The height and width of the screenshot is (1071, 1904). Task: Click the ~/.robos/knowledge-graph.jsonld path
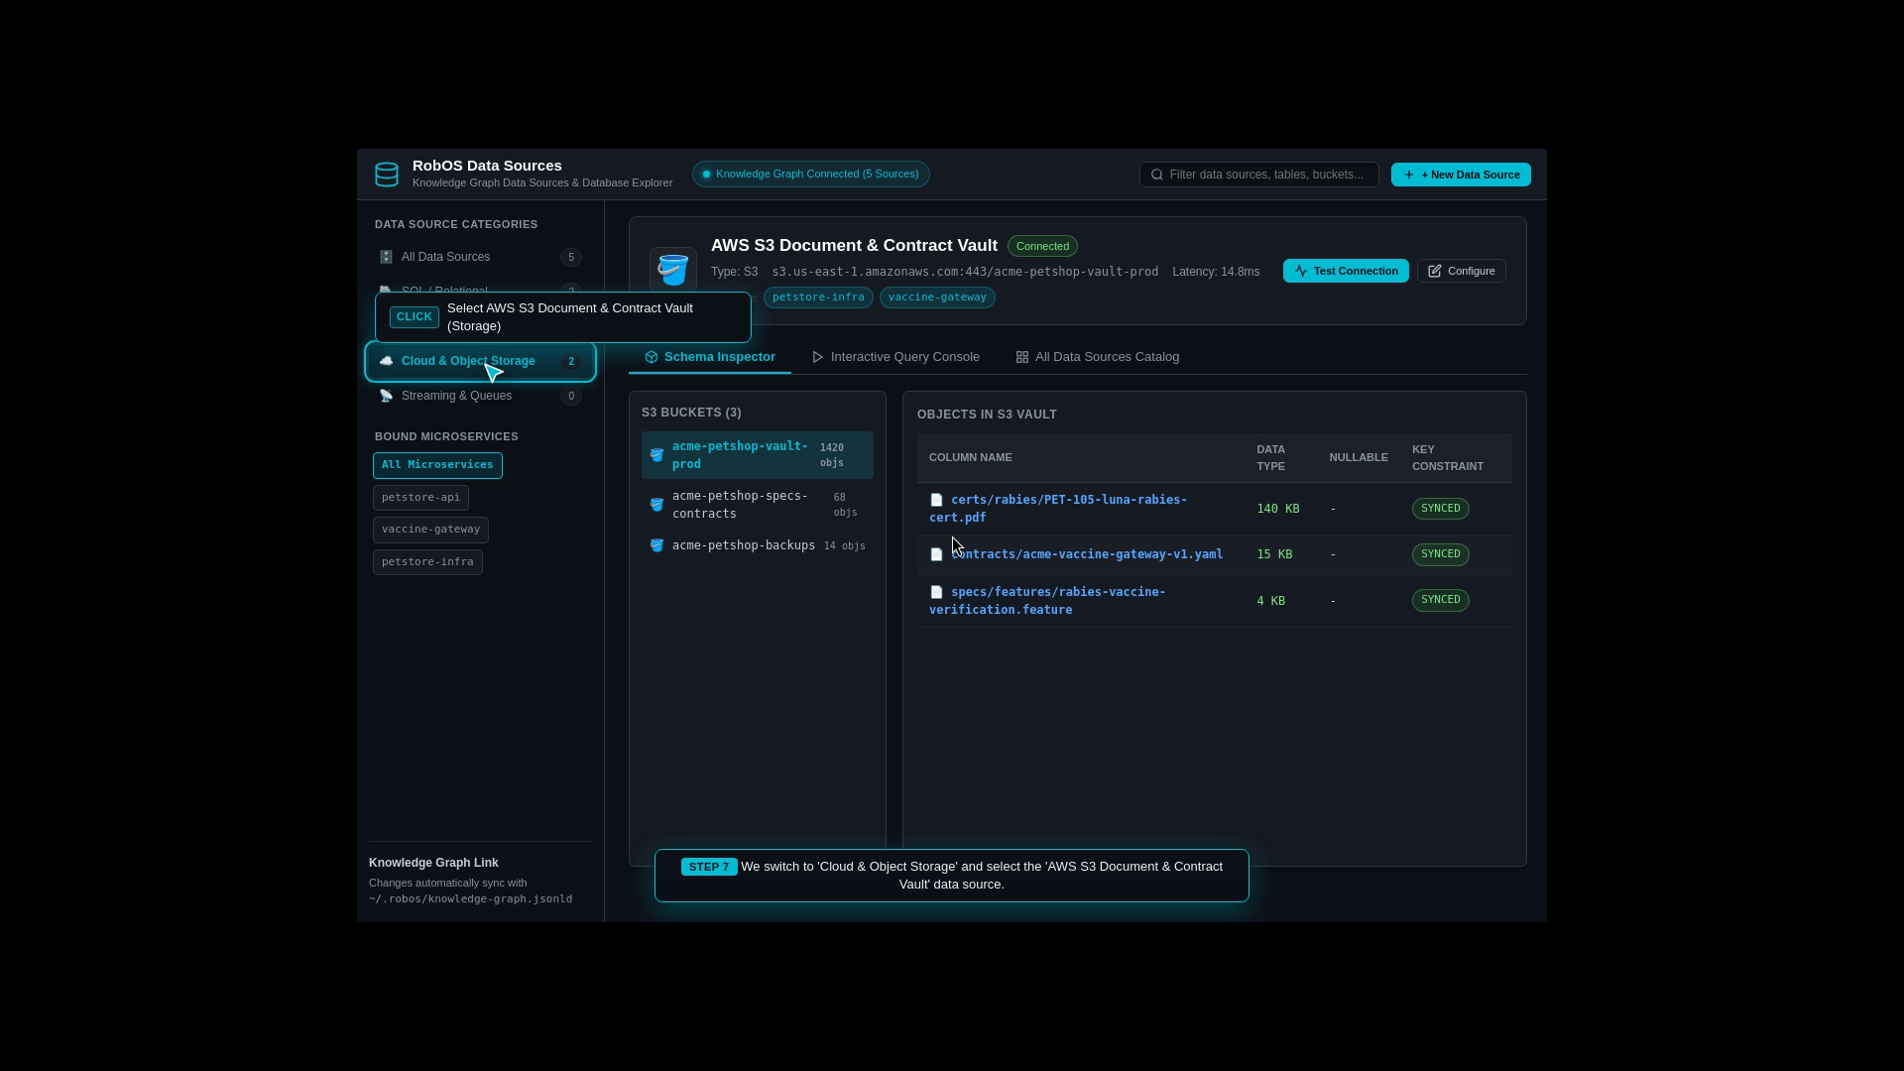[470, 899]
